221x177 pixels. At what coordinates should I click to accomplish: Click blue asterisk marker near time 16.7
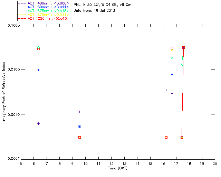(172, 75)
